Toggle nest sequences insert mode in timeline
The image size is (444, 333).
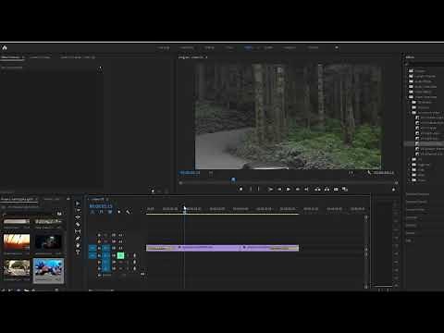(x=92, y=212)
